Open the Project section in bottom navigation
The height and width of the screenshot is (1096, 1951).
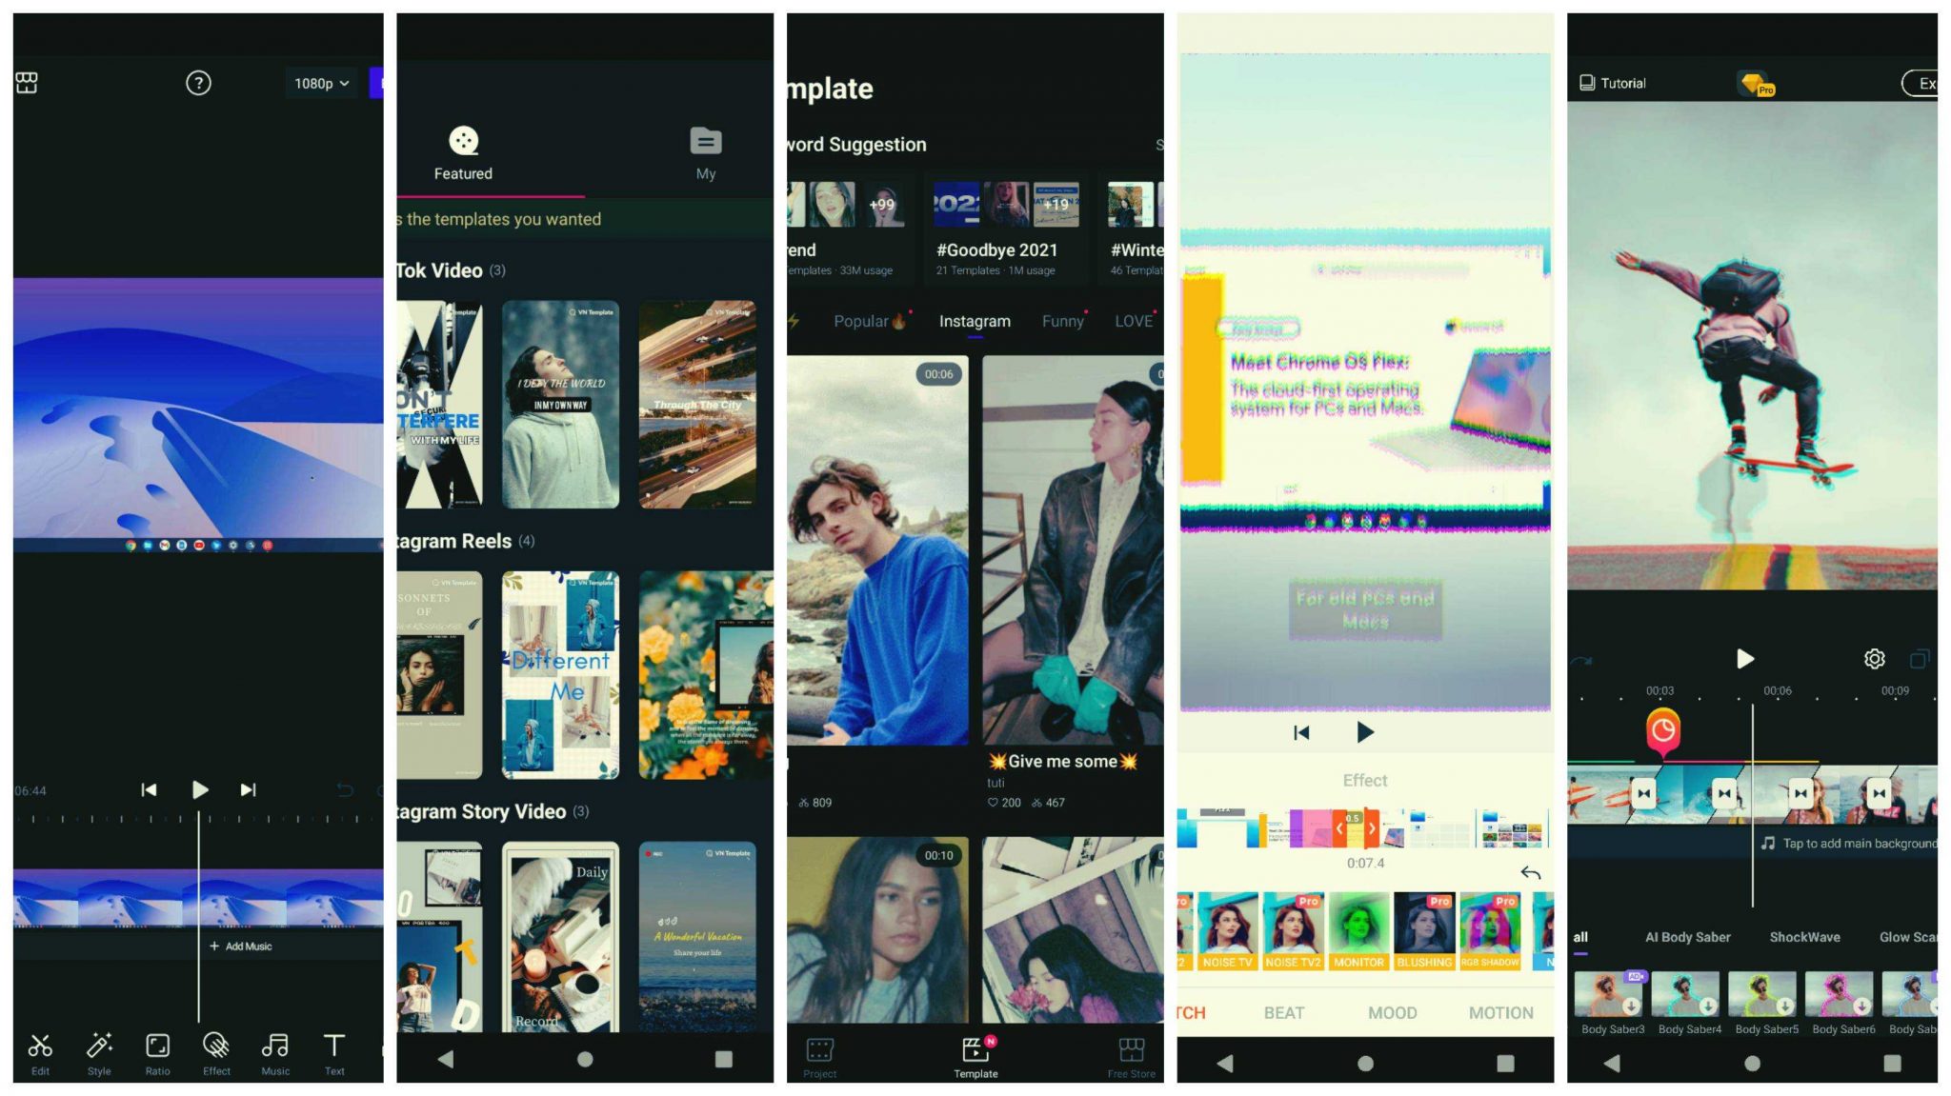(820, 1059)
